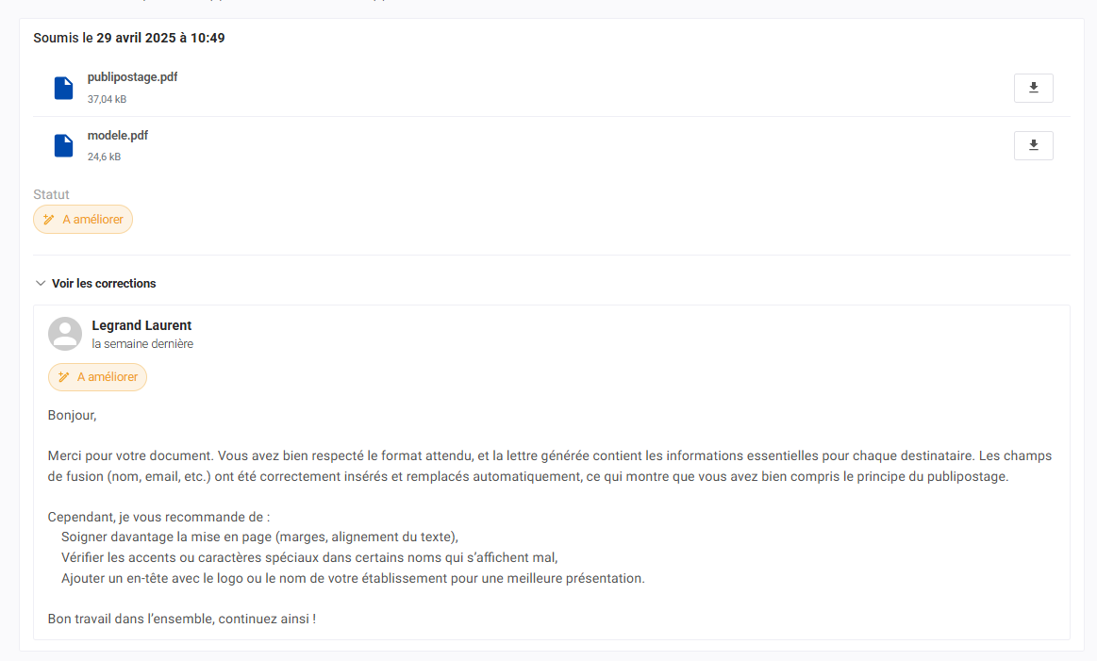Click the "A améliorer" badge in Legrand's correction
The width and height of the screenshot is (1097, 661).
point(97,377)
